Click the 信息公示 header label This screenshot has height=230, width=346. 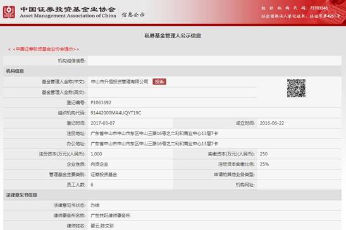click(133, 15)
